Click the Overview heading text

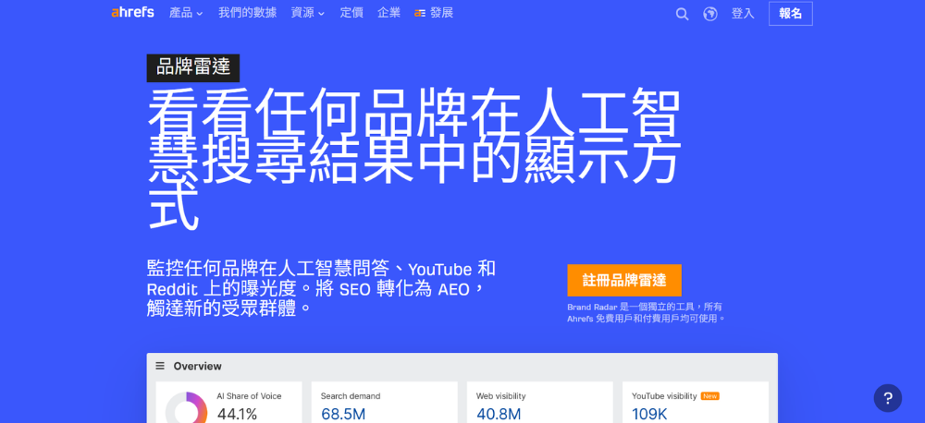198,366
